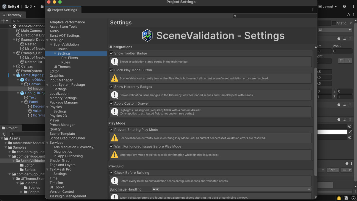The image size is (357, 201).
Task: Collapse the Panel object in Hierarchy
Action: click(22, 102)
